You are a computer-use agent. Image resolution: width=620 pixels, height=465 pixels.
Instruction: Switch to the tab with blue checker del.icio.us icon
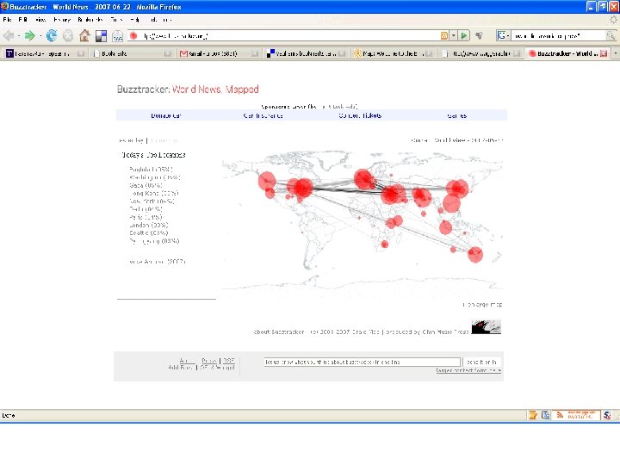click(x=305, y=53)
